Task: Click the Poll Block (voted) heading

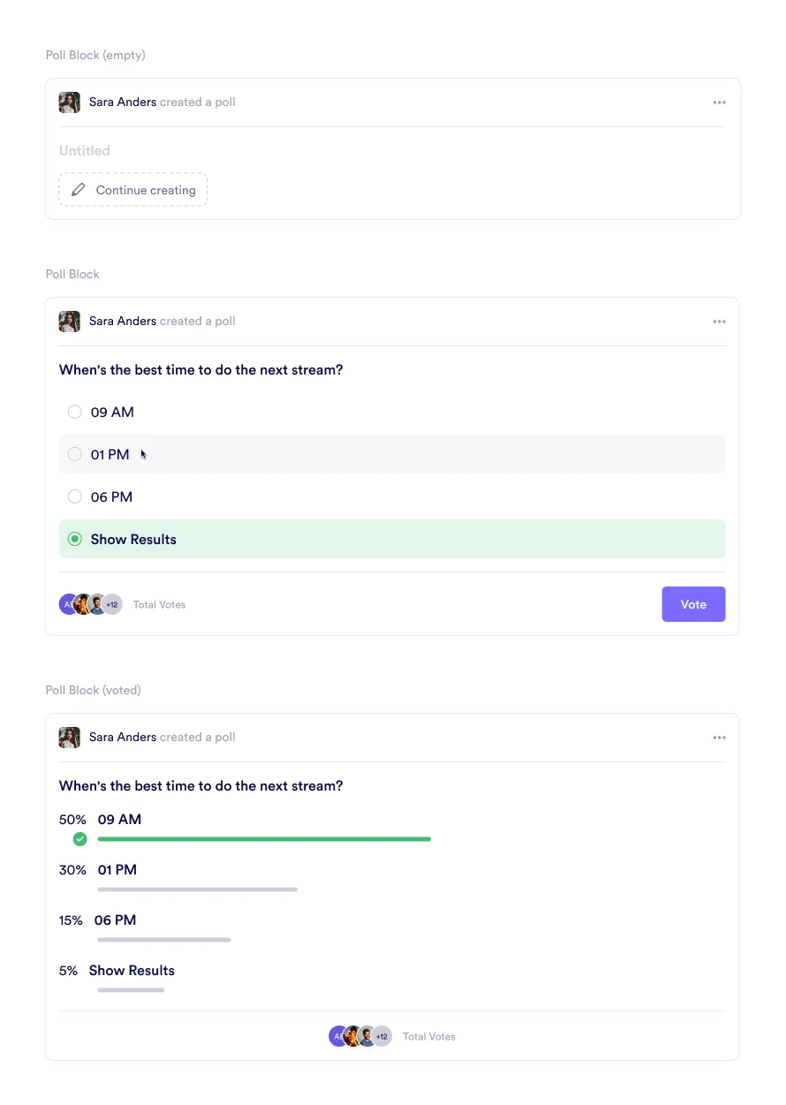Action: pyautogui.click(x=93, y=690)
